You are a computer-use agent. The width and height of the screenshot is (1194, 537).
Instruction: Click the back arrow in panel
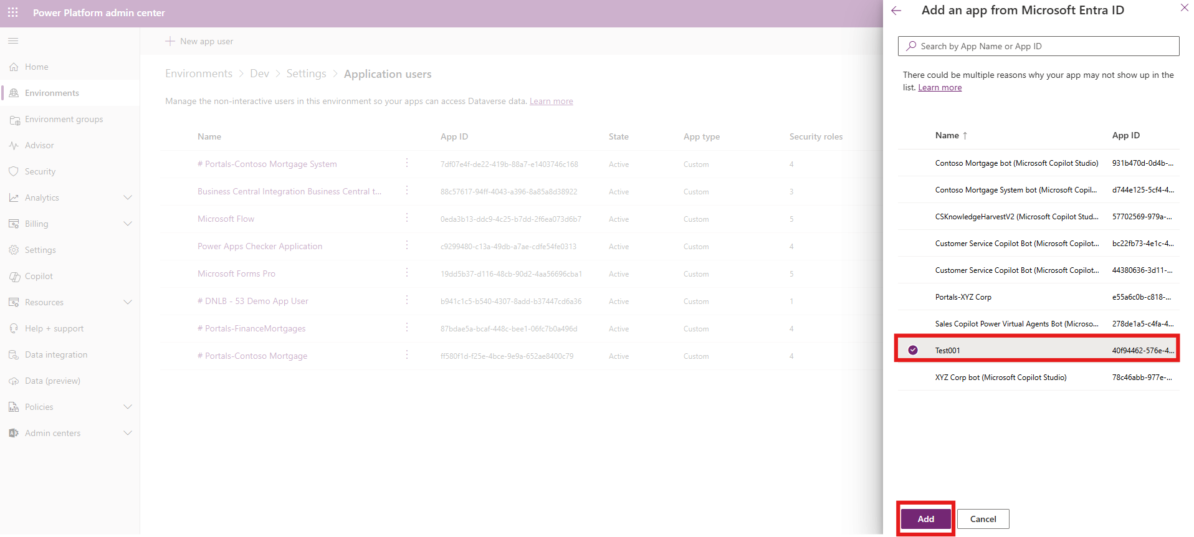[x=896, y=11]
